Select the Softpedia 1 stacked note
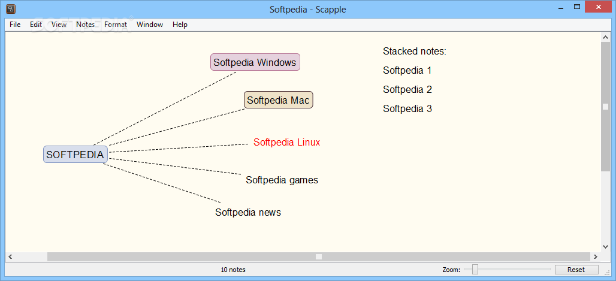 pos(407,70)
